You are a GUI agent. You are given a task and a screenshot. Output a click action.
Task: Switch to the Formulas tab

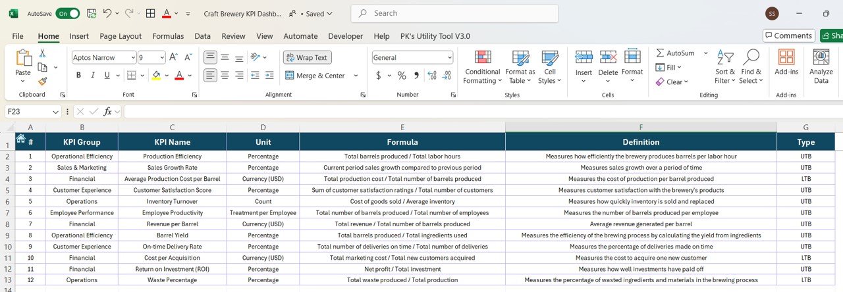tap(168, 36)
